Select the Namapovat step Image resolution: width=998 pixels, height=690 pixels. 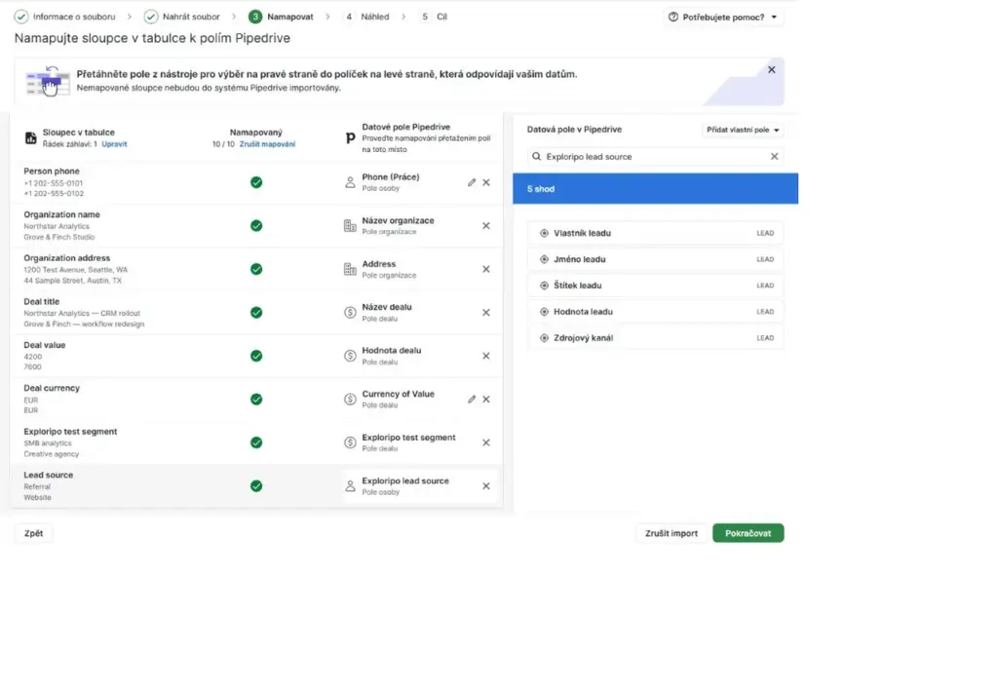pos(282,17)
